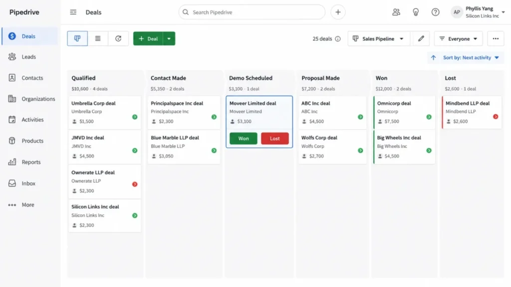Click the AP user avatar

pos(457,12)
